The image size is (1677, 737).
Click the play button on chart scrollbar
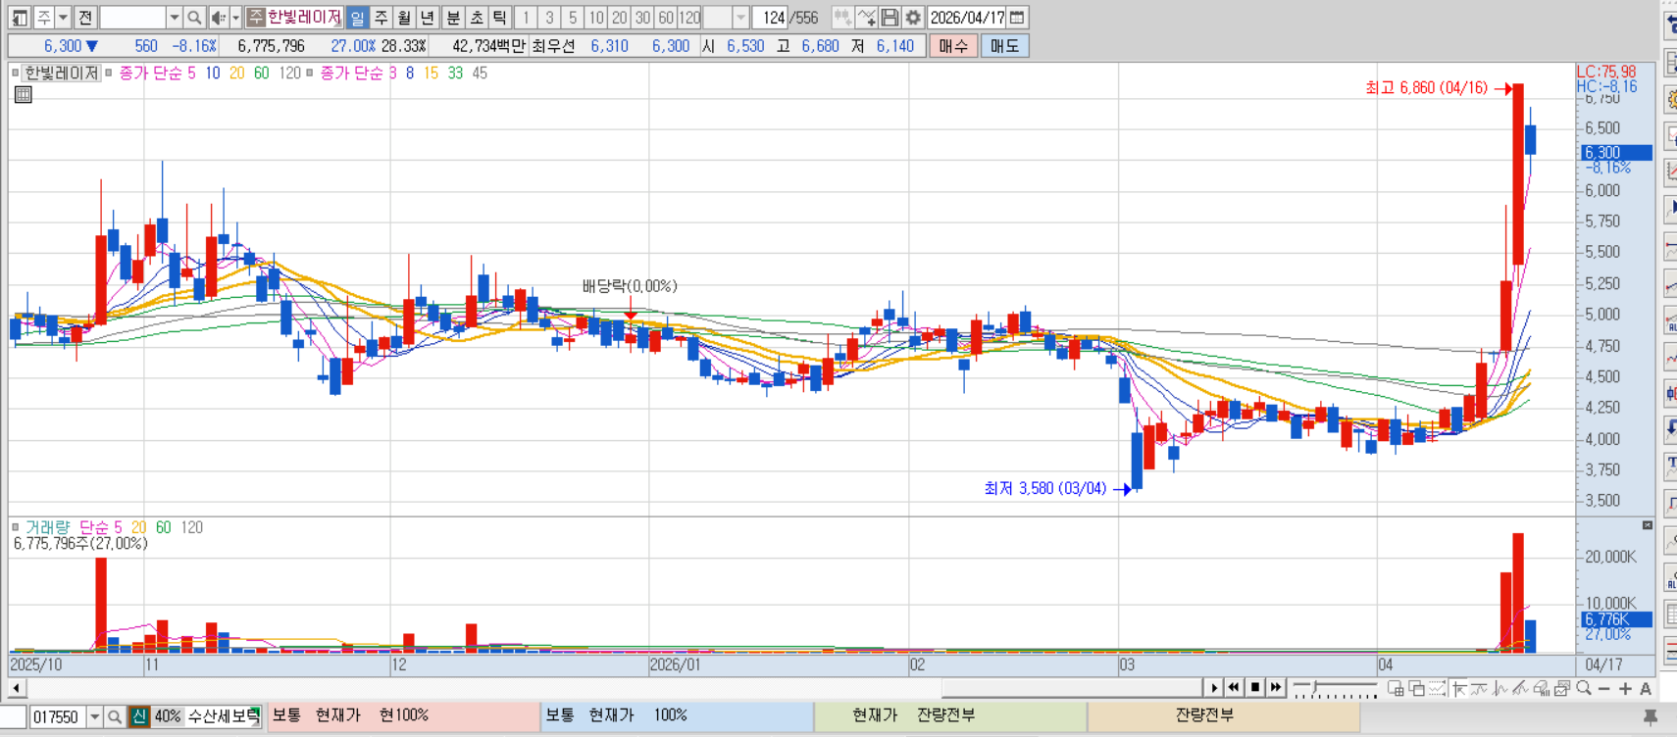pyautogui.click(x=1214, y=688)
